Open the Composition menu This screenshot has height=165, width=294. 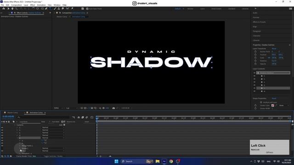coord(17,5)
